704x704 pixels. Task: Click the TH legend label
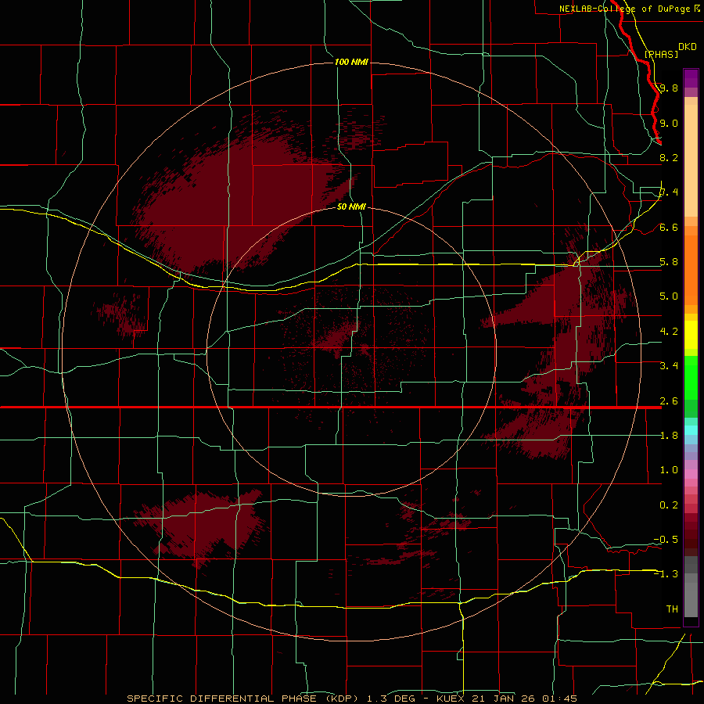tap(672, 609)
